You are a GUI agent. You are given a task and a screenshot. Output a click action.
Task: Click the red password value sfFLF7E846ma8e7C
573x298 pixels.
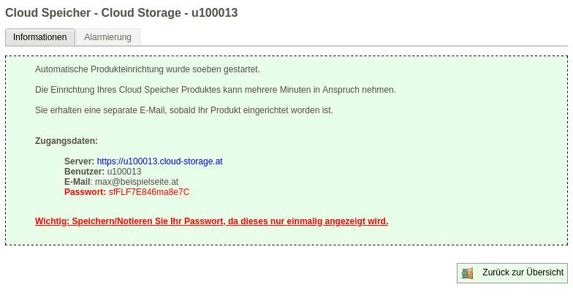point(149,192)
